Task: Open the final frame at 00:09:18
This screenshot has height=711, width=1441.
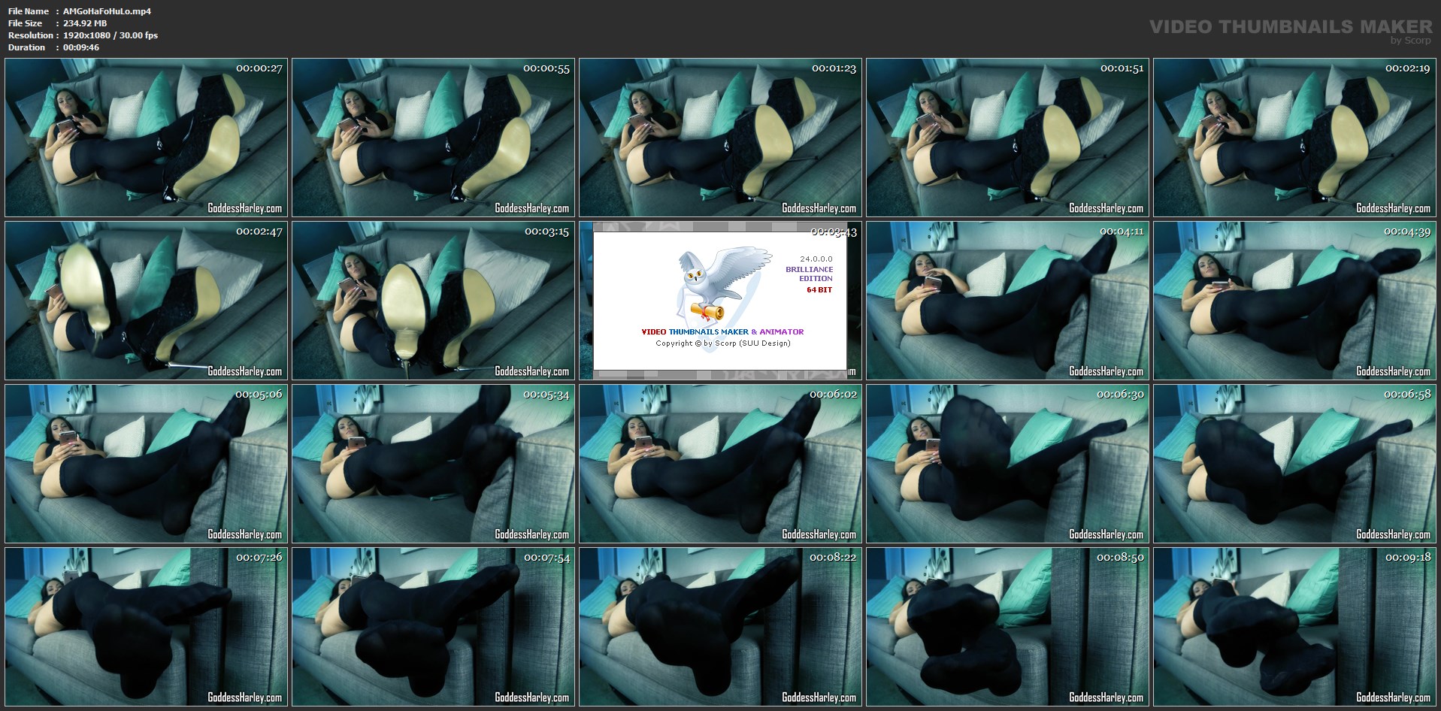Action: pos(1294,627)
